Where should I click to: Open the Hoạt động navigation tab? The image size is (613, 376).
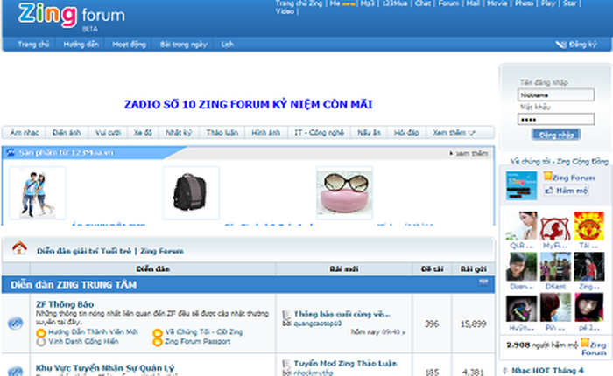pos(129,45)
